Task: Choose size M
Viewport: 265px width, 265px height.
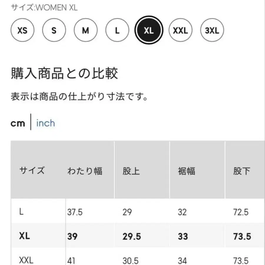Action: coord(85,30)
